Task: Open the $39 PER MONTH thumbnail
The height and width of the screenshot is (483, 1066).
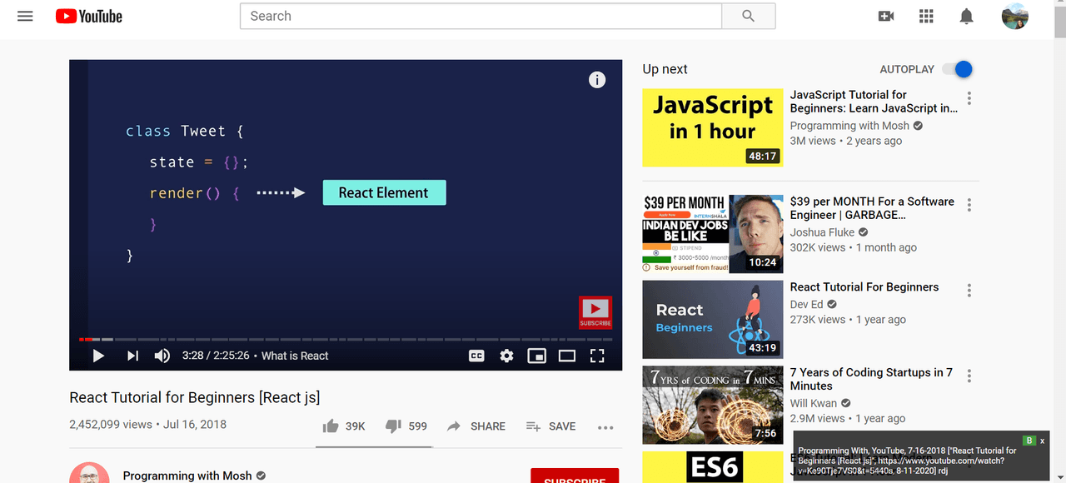Action: 713,234
